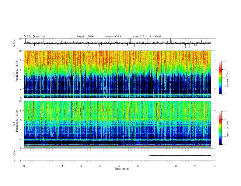Click the ch.1 "Frequency (kHz)" axis label

17,71
